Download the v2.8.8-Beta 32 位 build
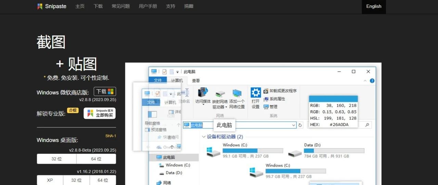 coord(56,159)
